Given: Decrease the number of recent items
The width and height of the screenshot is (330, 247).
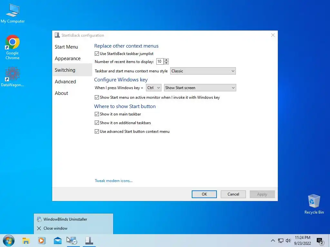Looking at the screenshot, I should [166, 63].
